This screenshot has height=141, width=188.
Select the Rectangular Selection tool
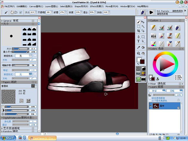click(x=138, y=26)
